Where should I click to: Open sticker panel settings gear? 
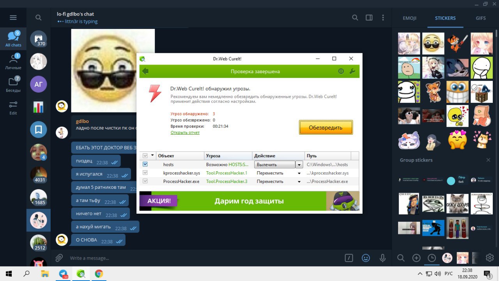pyautogui.click(x=490, y=258)
